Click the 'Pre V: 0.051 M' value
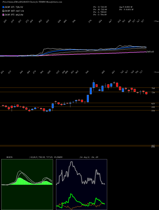Viewport: 159px width, 210px height. [126, 10]
